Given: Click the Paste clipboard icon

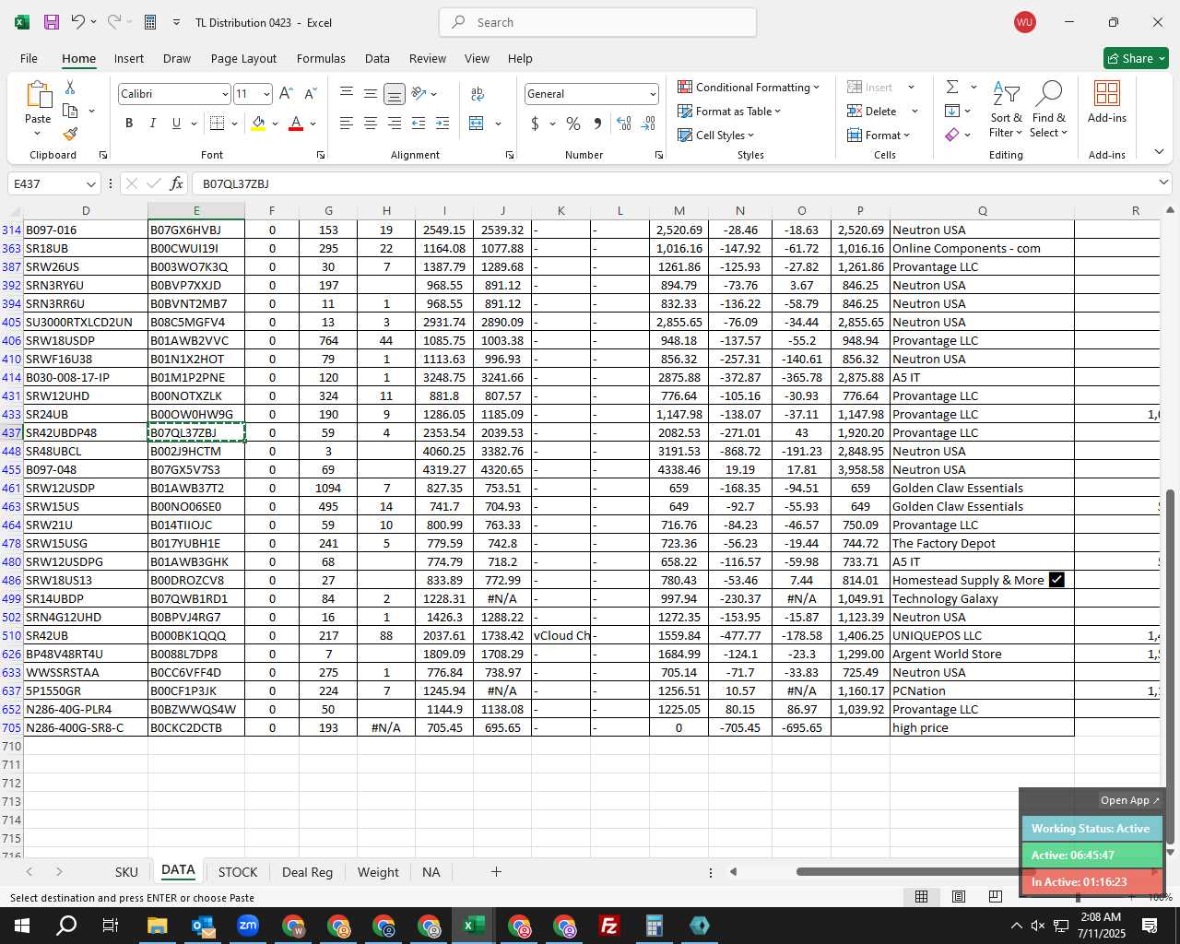Looking at the screenshot, I should [38, 95].
